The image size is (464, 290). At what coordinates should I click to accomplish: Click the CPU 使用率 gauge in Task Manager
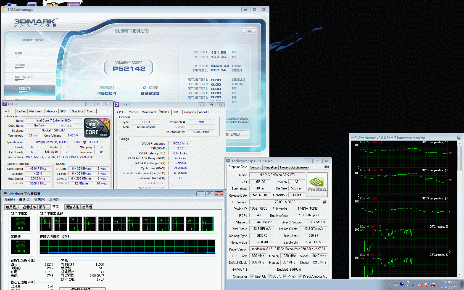[20, 224]
